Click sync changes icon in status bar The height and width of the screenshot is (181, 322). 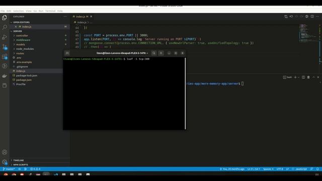tap(20, 169)
